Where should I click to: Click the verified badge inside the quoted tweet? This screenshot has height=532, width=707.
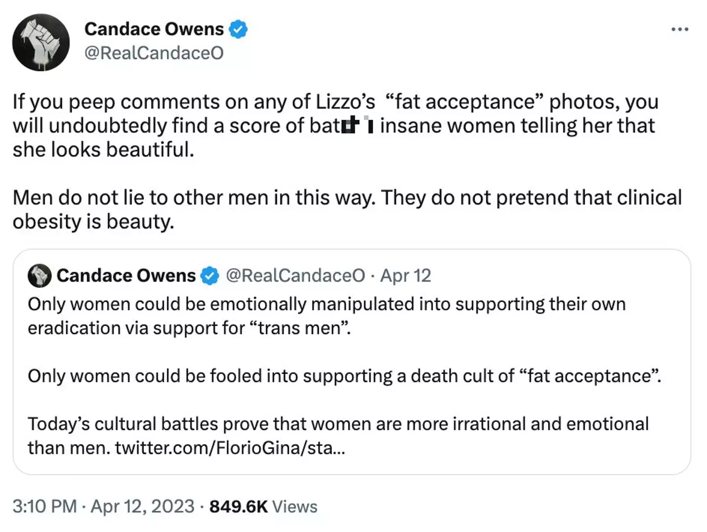(211, 276)
